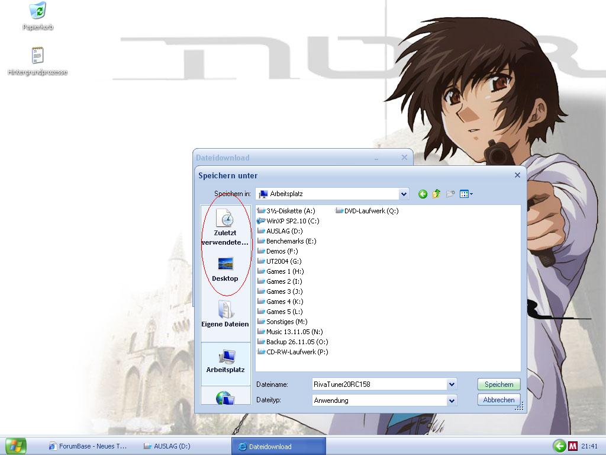
Task: Open the view menu icon
Action: pyautogui.click(x=466, y=194)
